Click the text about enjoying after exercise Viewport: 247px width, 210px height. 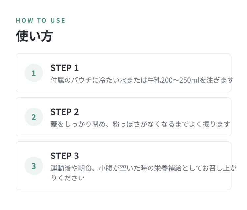(144, 173)
